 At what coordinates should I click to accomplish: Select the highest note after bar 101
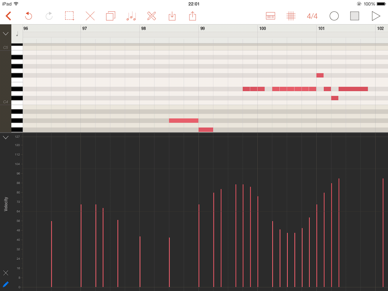(320, 75)
